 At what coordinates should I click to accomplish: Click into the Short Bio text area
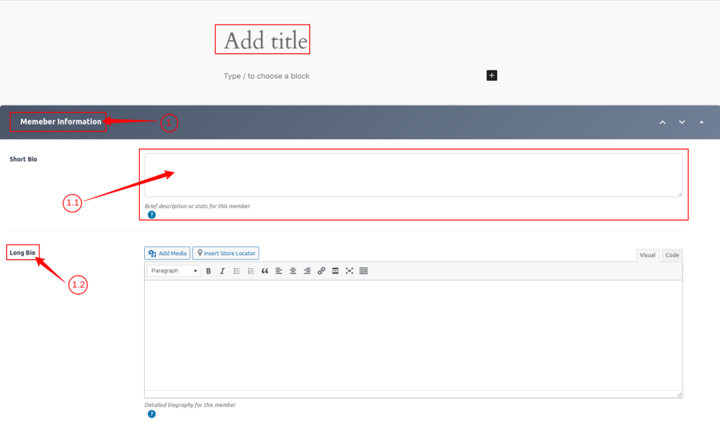(413, 175)
